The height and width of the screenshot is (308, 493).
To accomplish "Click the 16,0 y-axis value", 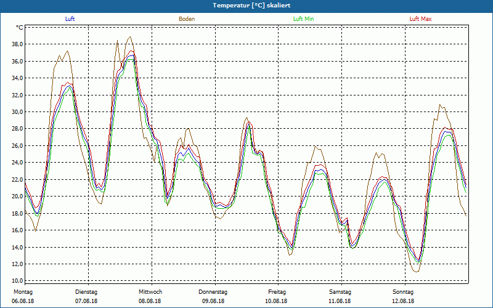I will pyautogui.click(x=18, y=230).
